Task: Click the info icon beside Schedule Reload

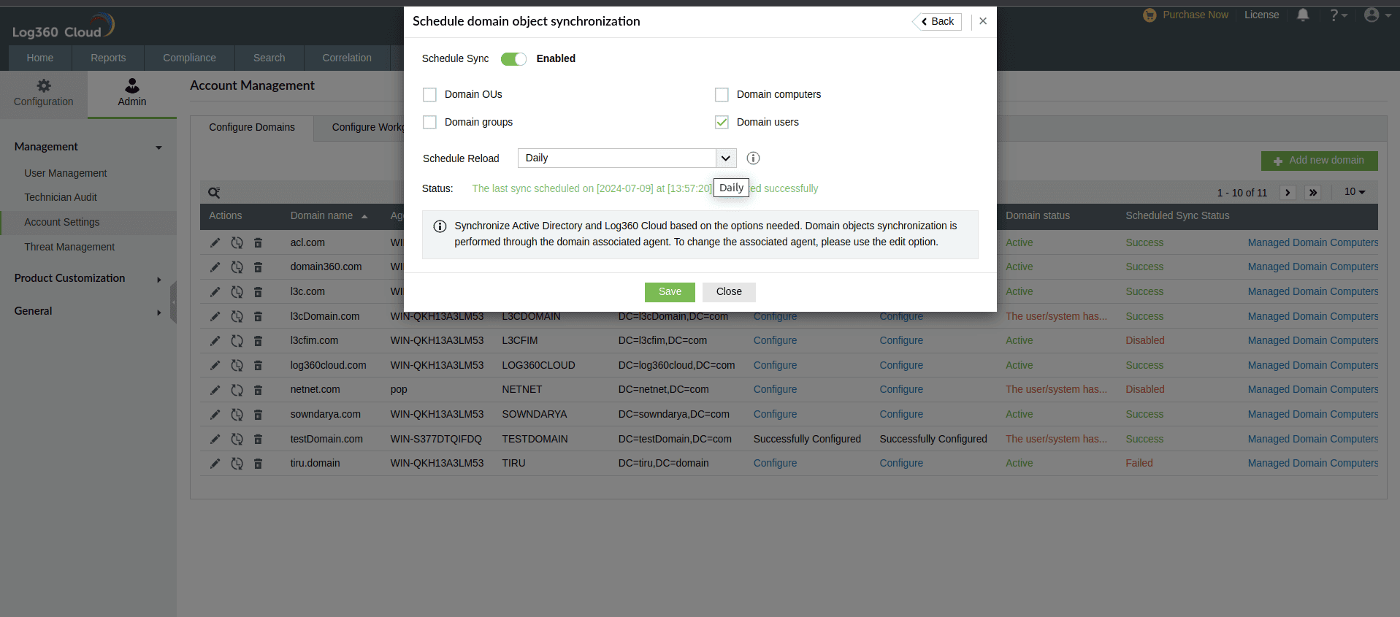Action: [753, 158]
